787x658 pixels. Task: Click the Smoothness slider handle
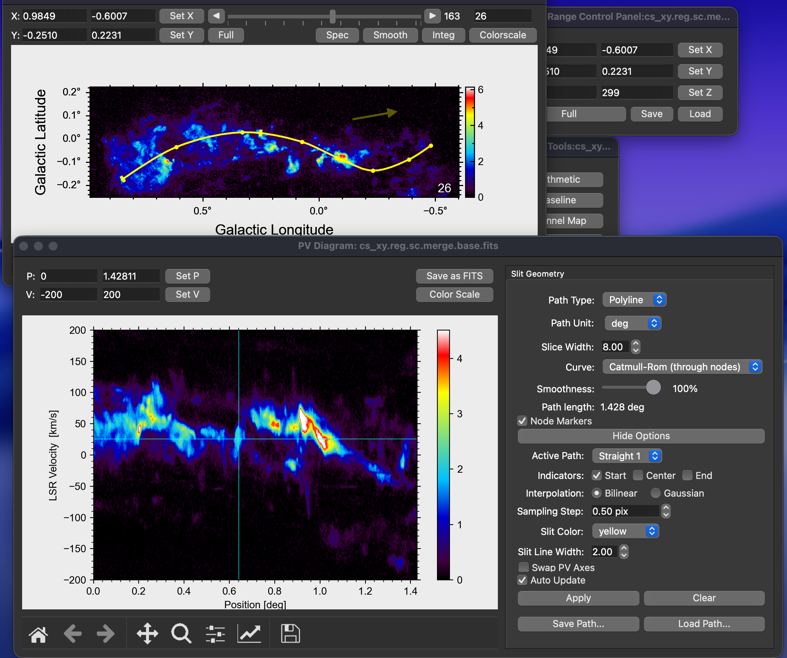click(x=653, y=387)
